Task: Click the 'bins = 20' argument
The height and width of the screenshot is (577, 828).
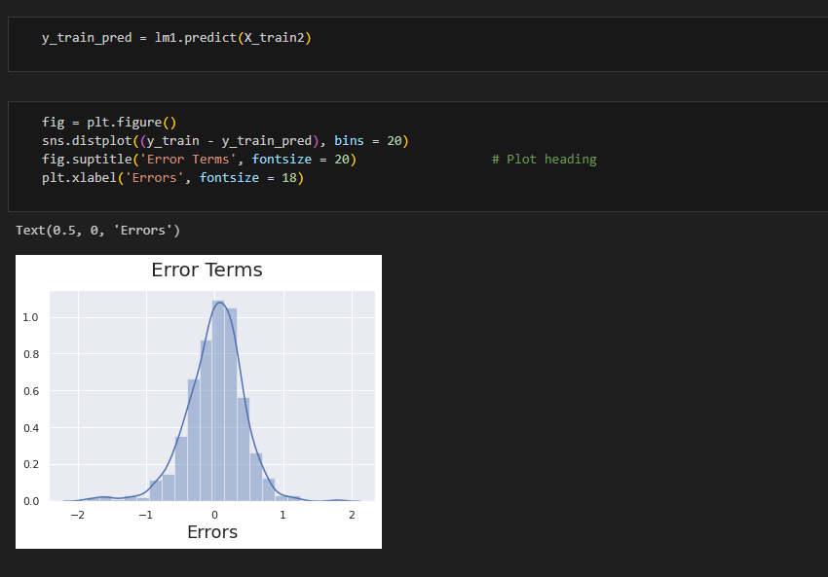Action: (x=368, y=141)
